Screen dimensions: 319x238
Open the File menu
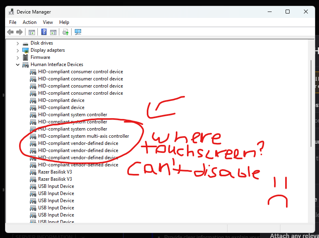(x=12, y=22)
